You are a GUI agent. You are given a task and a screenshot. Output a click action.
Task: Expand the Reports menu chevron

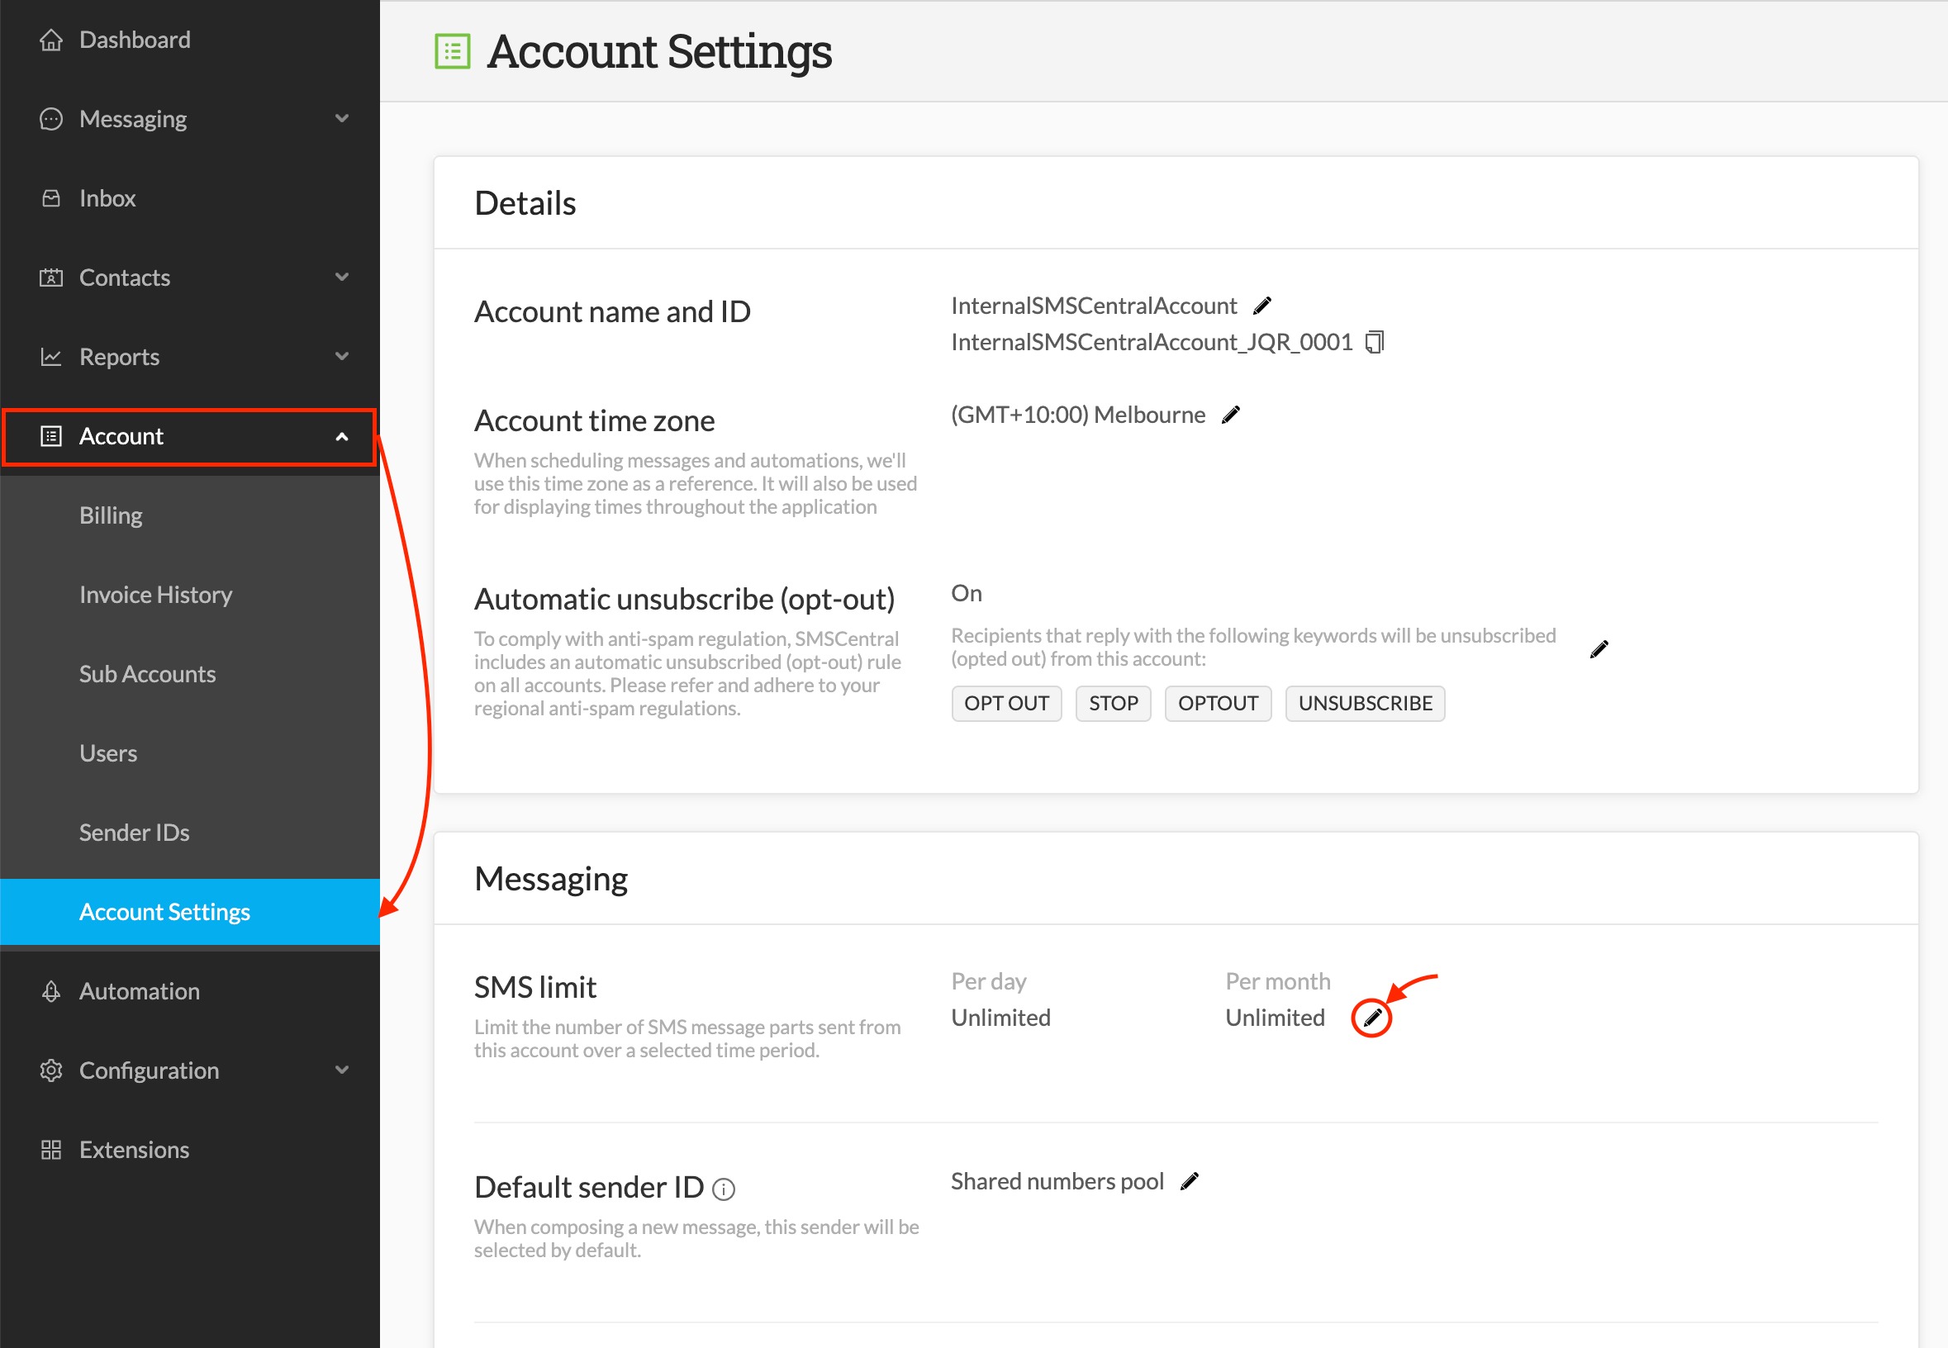[342, 357]
